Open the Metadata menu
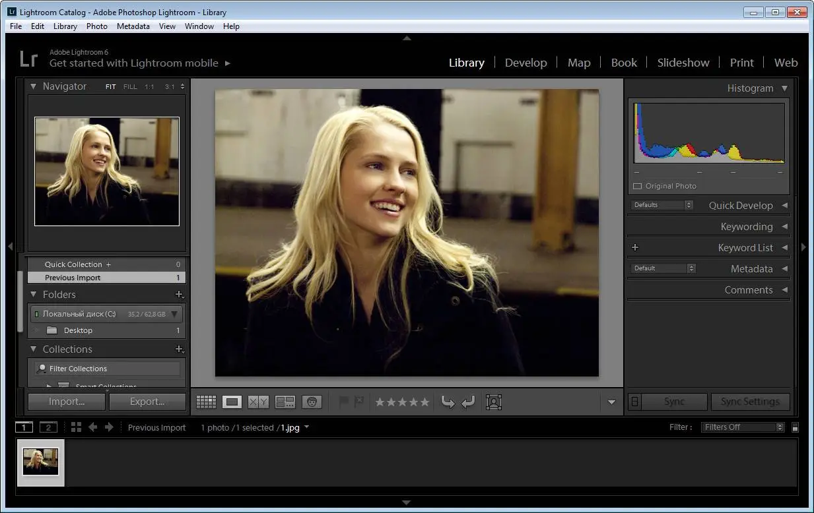The image size is (814, 513). coord(133,26)
